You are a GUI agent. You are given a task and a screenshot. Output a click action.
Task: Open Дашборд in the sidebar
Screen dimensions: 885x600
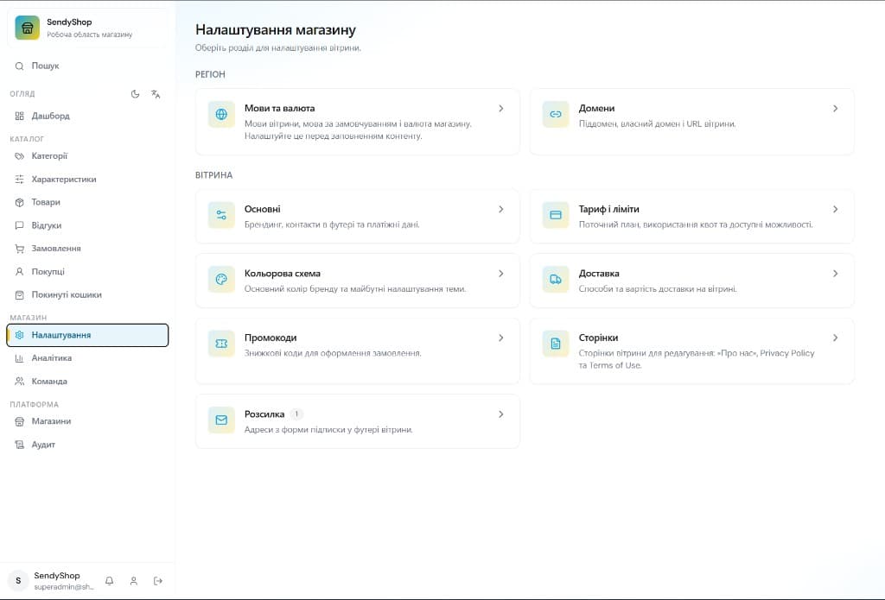click(87, 117)
